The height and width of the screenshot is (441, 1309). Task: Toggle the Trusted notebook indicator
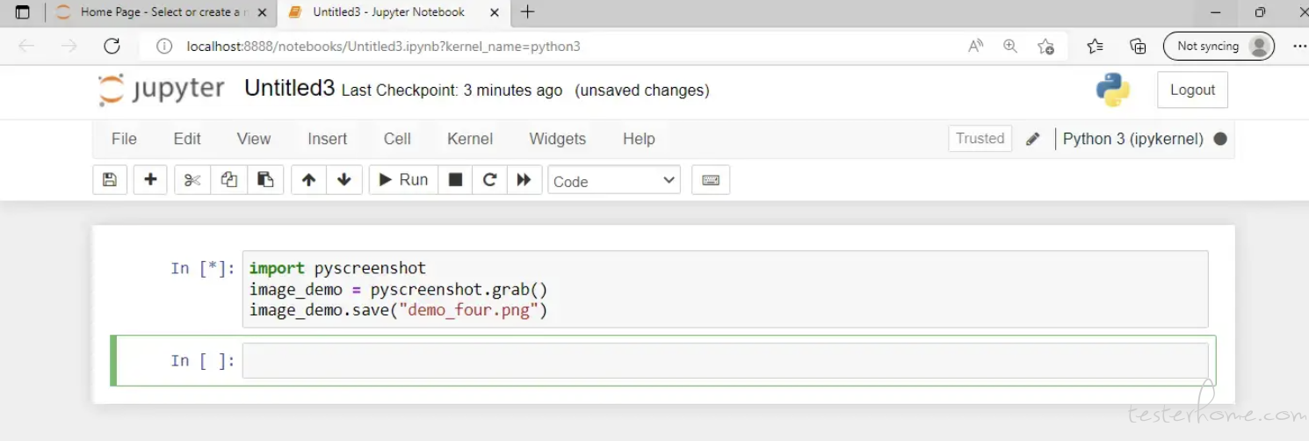980,139
